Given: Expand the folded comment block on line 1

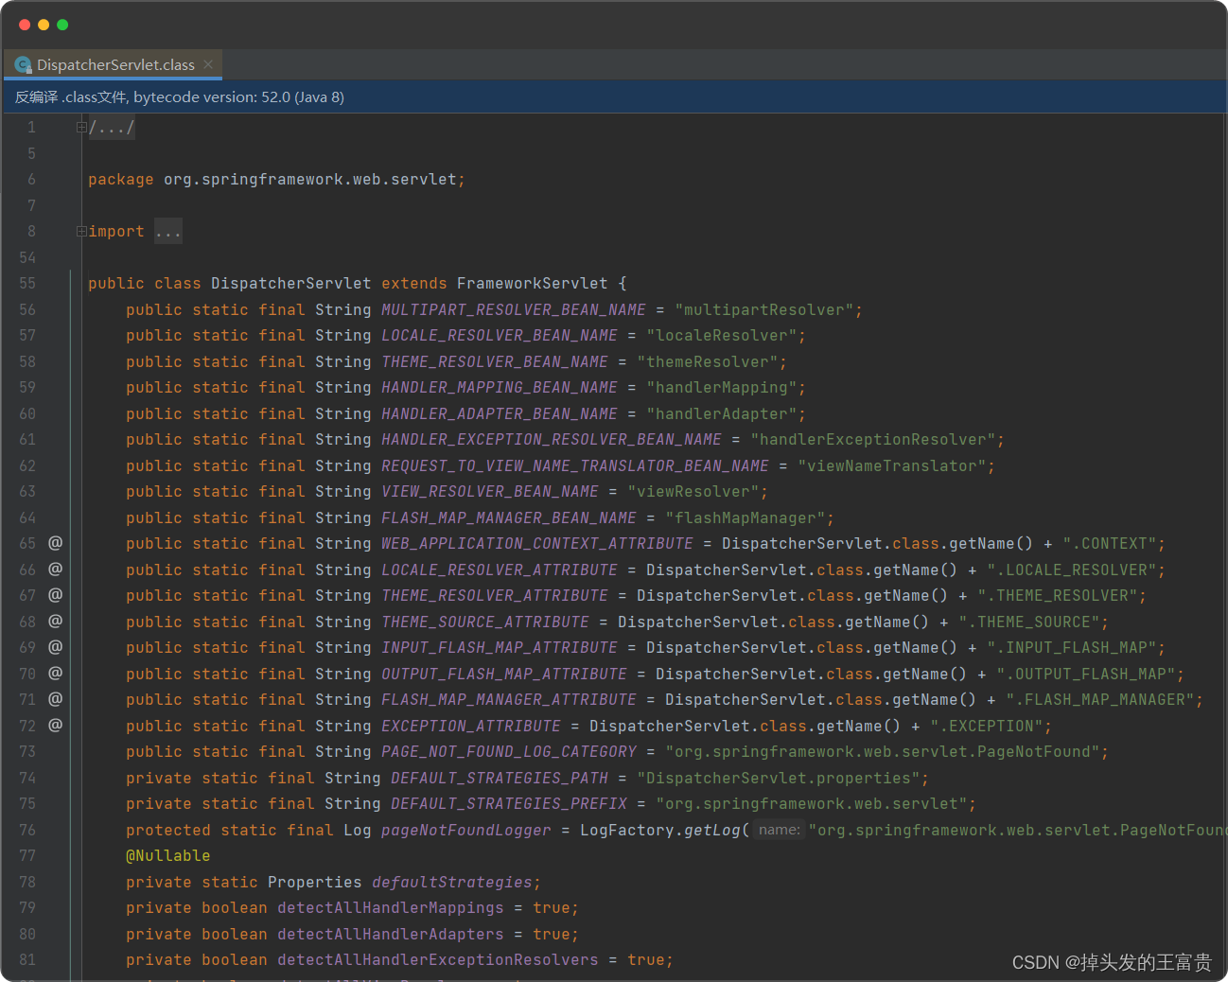Looking at the screenshot, I should [x=81, y=128].
